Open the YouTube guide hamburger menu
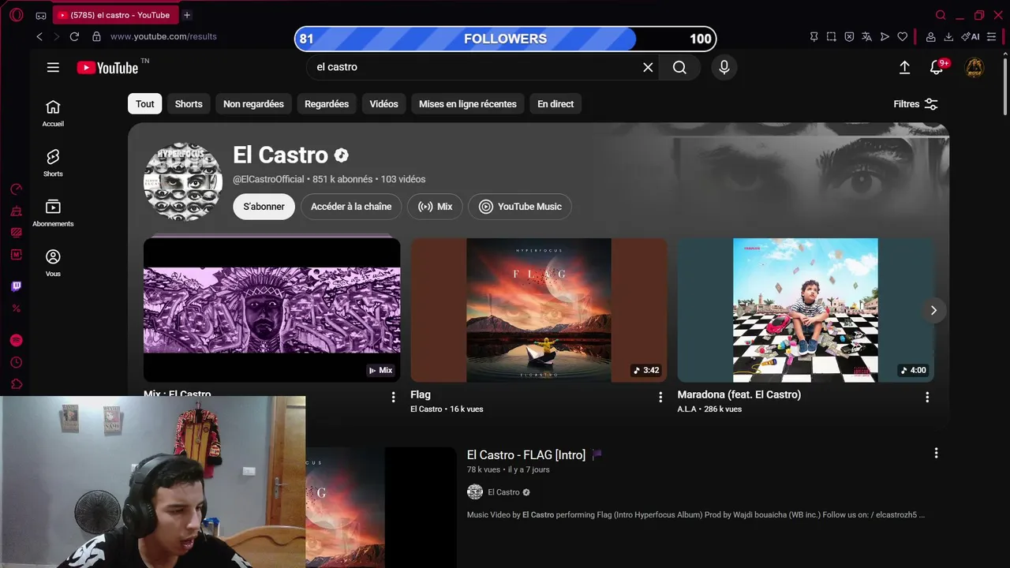The width and height of the screenshot is (1010, 568). (x=53, y=68)
